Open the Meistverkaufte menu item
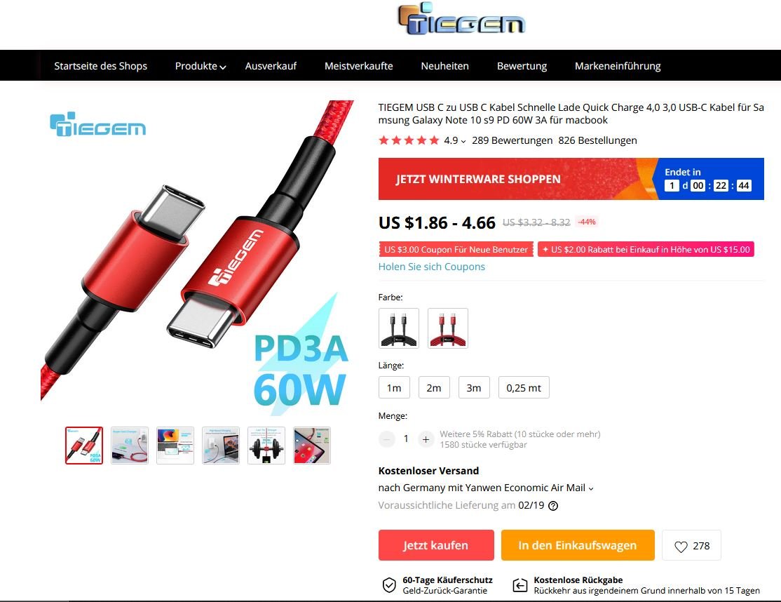Viewport: 781px width, 602px height. [x=359, y=66]
